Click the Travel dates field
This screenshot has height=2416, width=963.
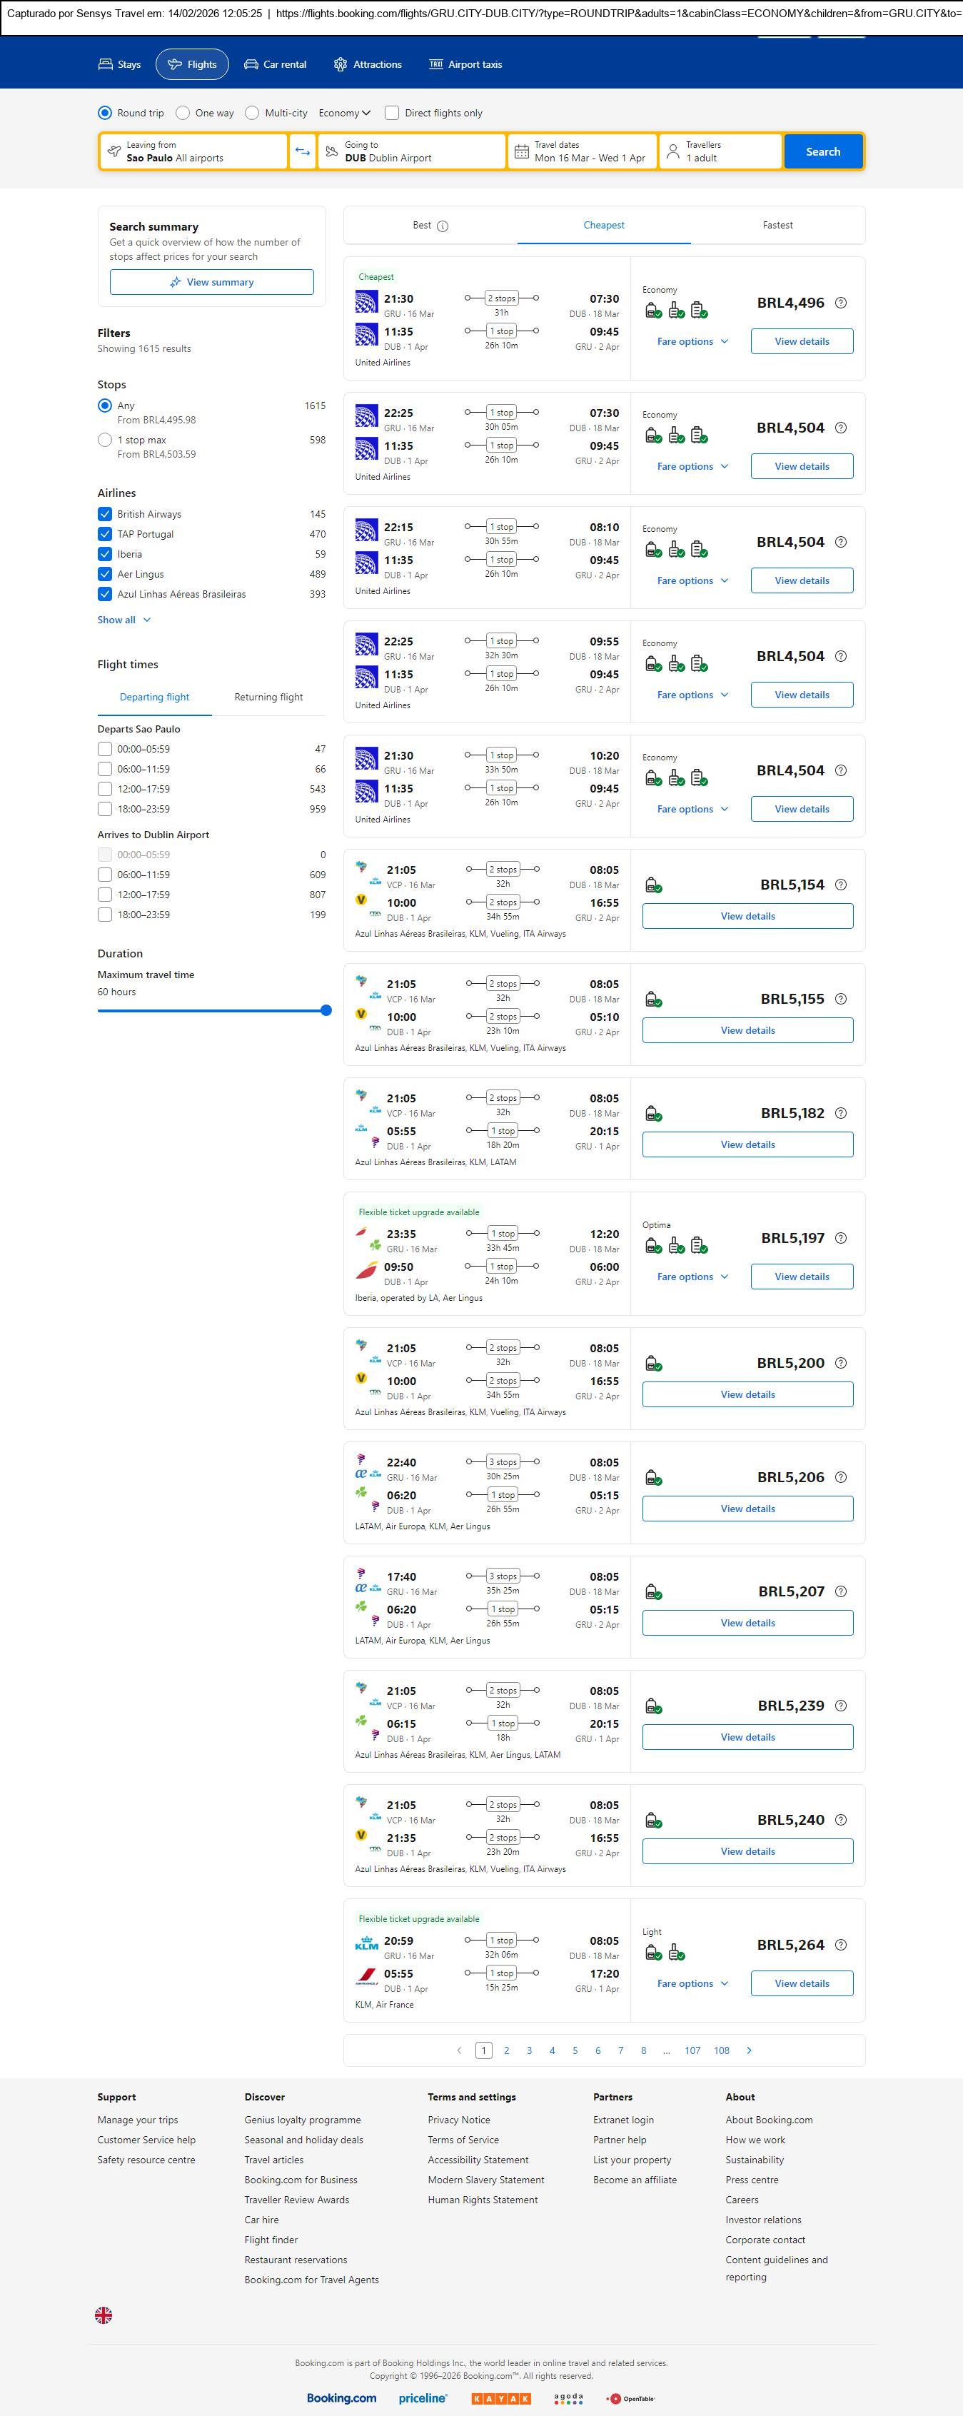(581, 152)
